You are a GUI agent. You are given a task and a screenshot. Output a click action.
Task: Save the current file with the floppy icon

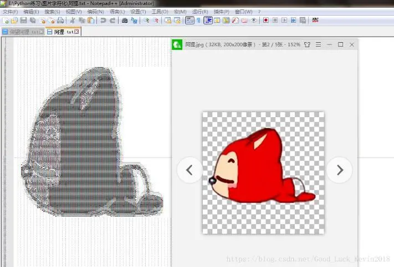coord(24,21)
